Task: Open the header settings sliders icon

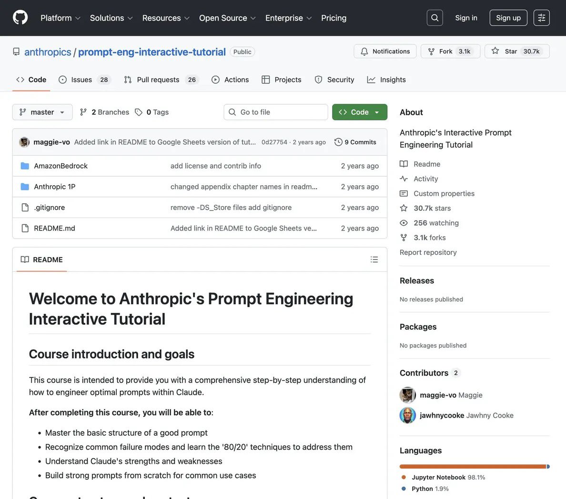Action: pyautogui.click(x=541, y=18)
